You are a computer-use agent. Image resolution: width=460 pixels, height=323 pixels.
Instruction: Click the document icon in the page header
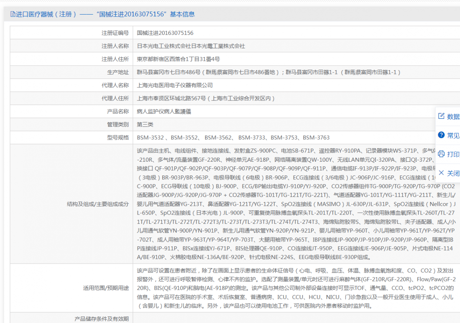[x=13, y=14]
